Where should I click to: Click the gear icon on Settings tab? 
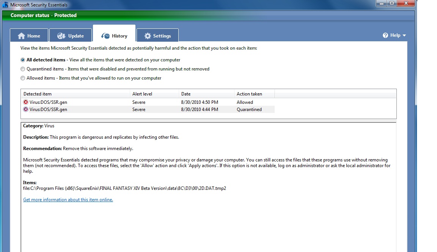point(148,36)
